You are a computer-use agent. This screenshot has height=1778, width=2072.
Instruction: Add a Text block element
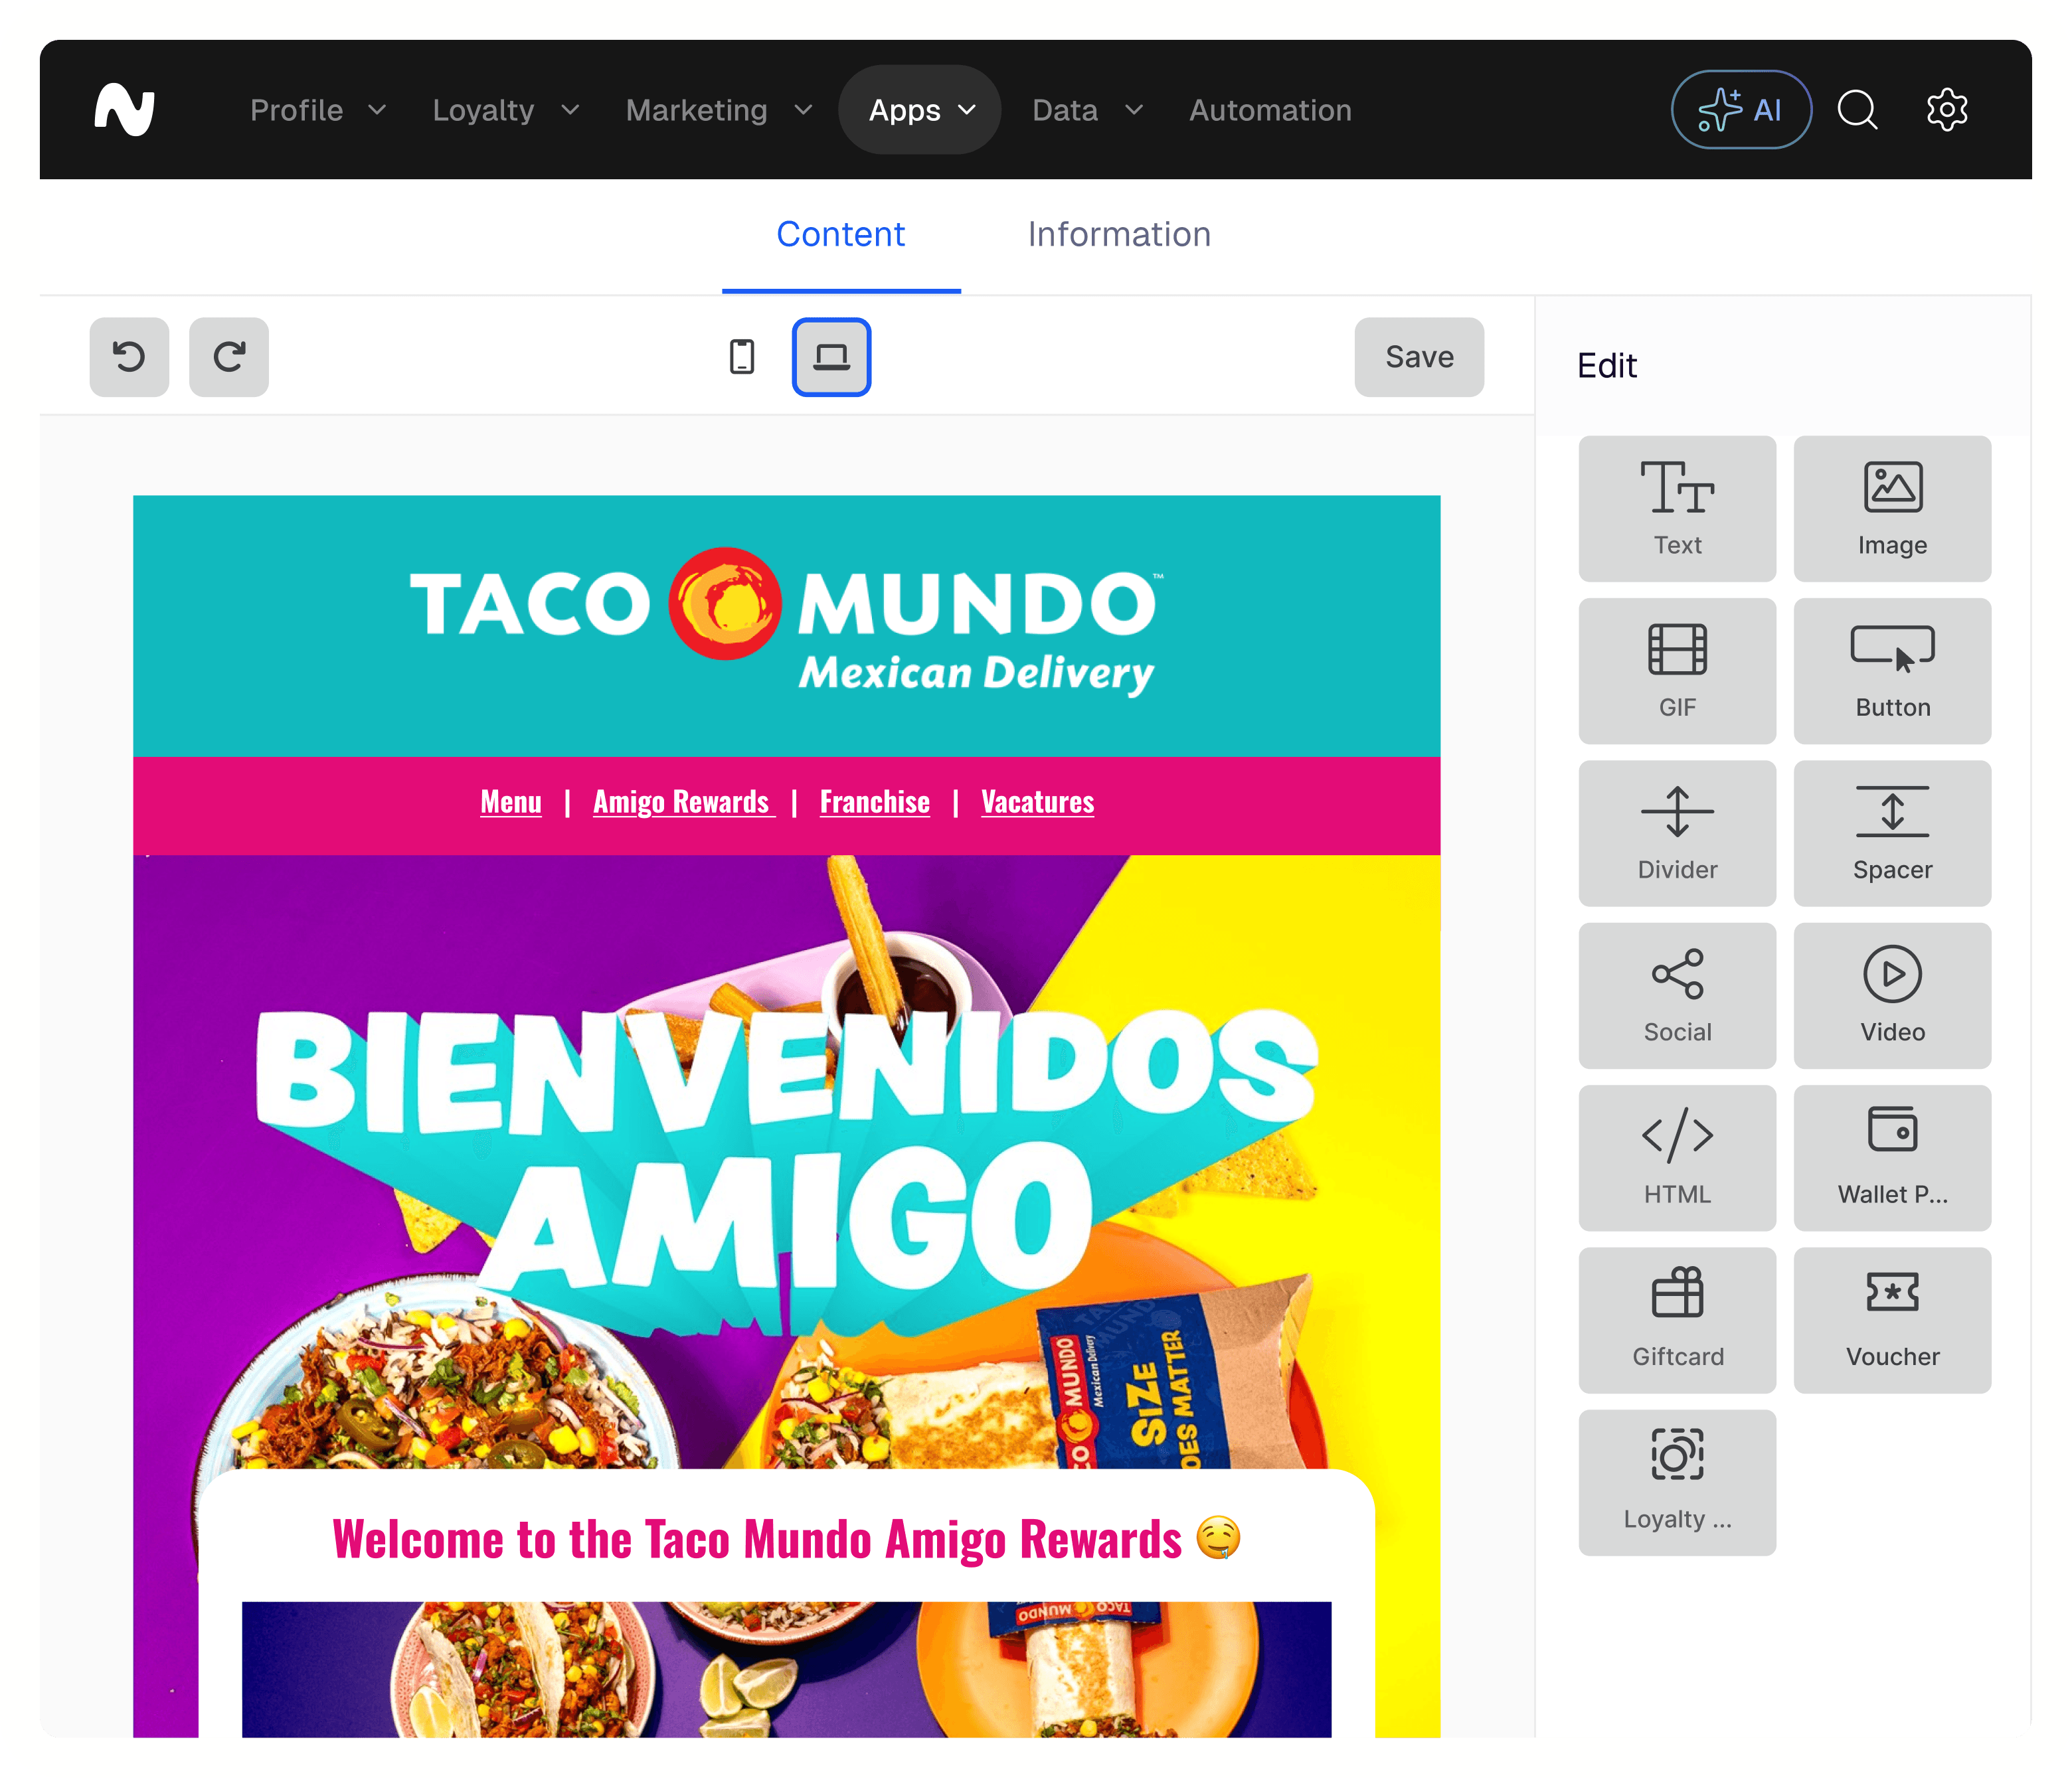pyautogui.click(x=1677, y=508)
